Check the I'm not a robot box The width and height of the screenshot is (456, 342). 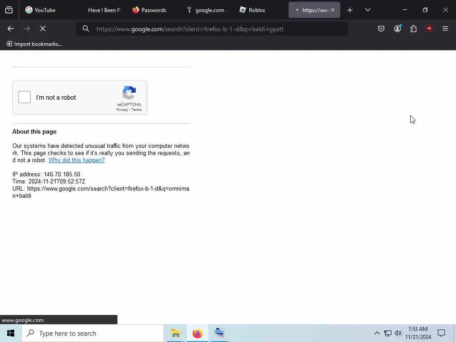tap(24, 97)
